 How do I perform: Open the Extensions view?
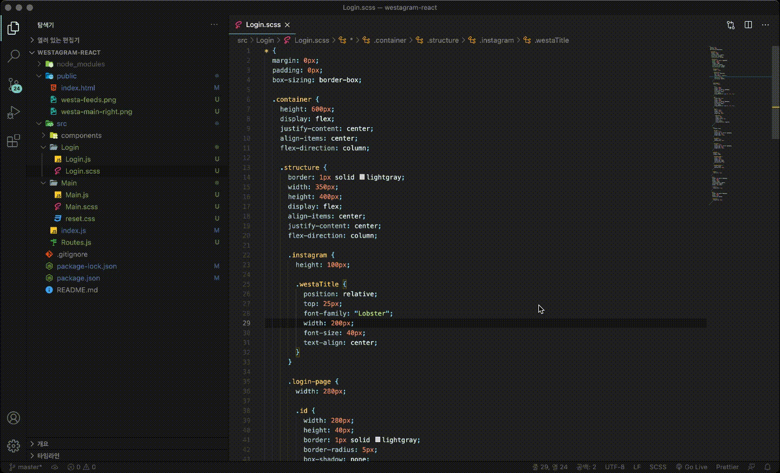click(x=14, y=141)
